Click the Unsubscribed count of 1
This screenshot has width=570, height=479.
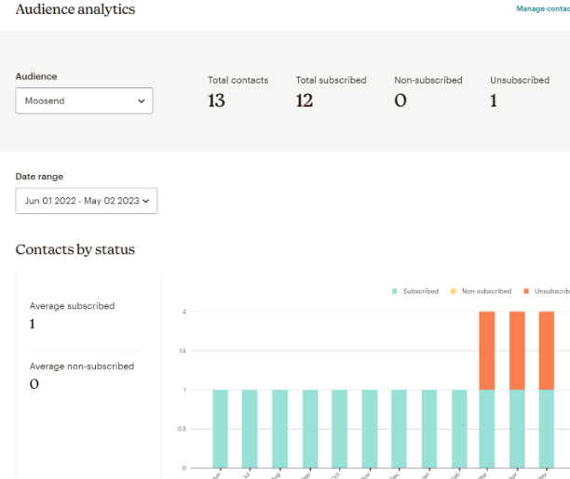tap(494, 100)
